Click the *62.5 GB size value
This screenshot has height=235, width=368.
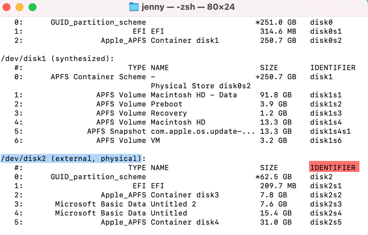coord(273,177)
